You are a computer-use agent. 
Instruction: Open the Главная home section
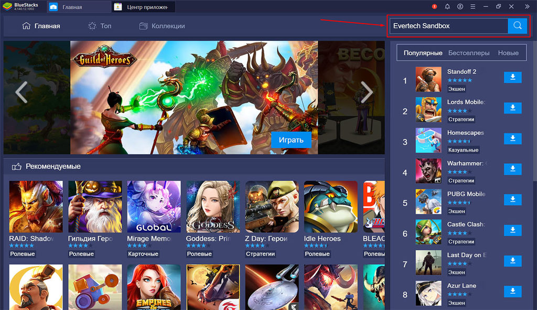tap(41, 26)
